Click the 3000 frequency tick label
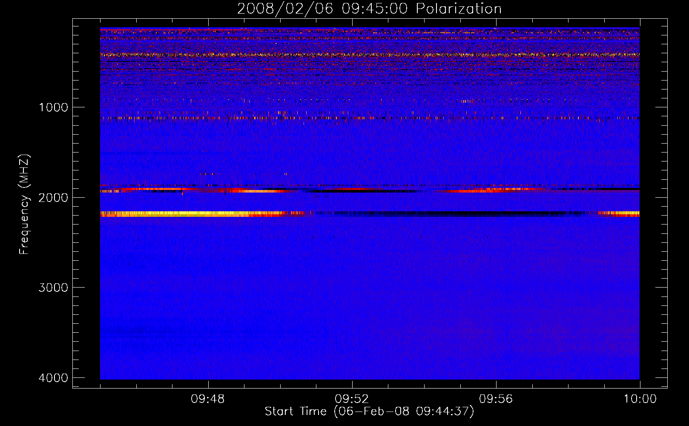The width and height of the screenshot is (689, 426). [x=54, y=288]
